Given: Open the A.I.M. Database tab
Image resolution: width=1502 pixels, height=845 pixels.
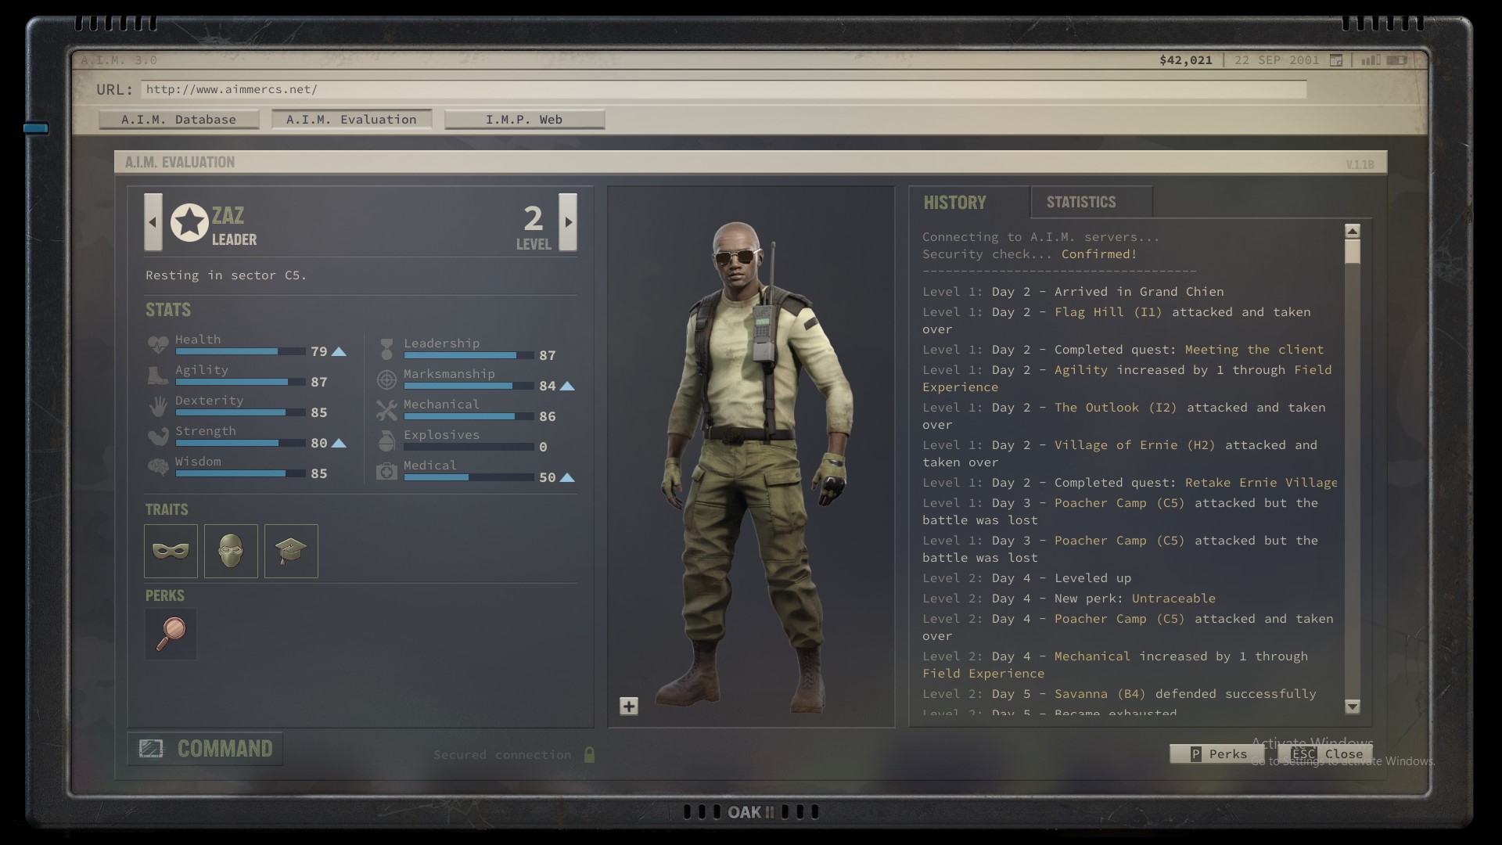Looking at the screenshot, I should coord(178,119).
